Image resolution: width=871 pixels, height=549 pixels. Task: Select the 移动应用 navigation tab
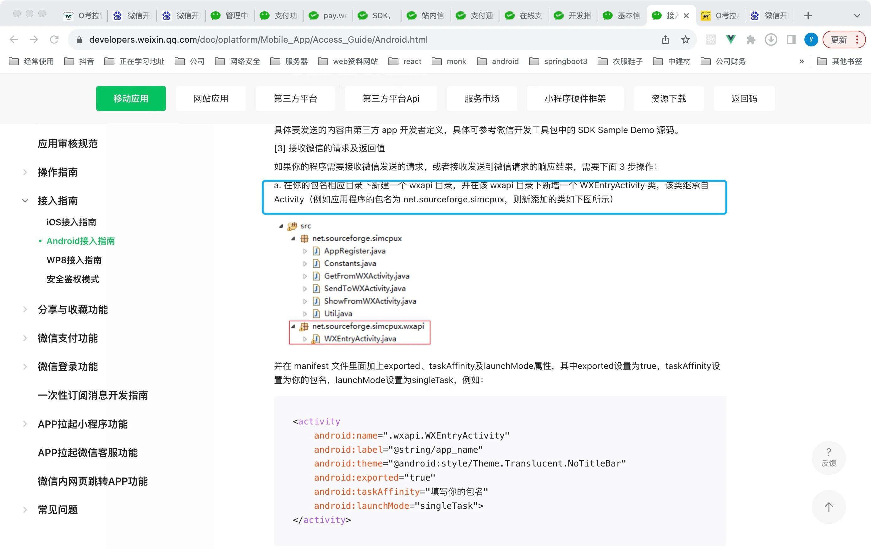[131, 98]
